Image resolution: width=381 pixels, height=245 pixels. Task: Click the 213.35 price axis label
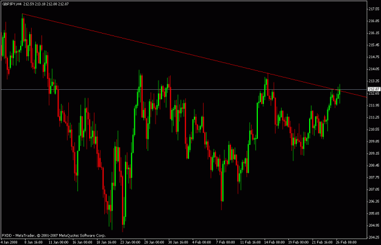[374, 81]
